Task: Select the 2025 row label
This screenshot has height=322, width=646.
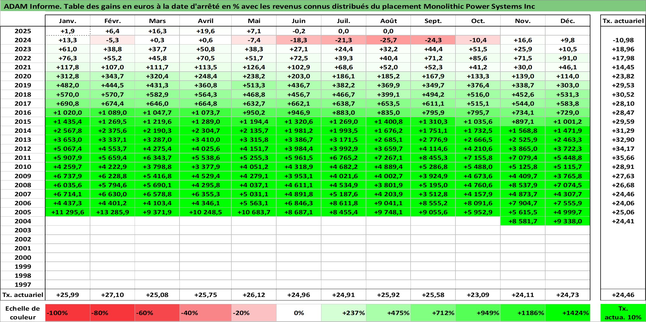Action: click(x=23, y=31)
